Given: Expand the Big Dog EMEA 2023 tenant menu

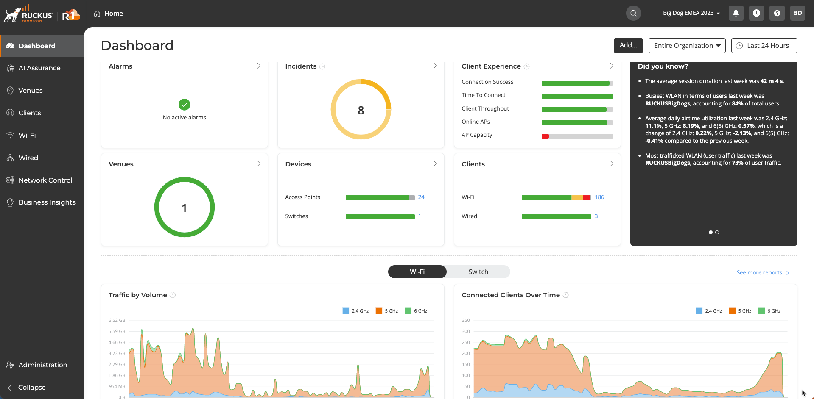Looking at the screenshot, I should tap(691, 13).
